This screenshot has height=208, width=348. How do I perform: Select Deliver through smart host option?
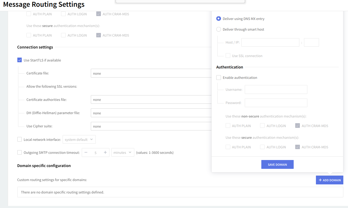219,29
